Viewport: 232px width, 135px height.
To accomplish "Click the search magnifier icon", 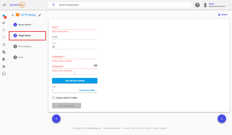I will tap(54, 5).
